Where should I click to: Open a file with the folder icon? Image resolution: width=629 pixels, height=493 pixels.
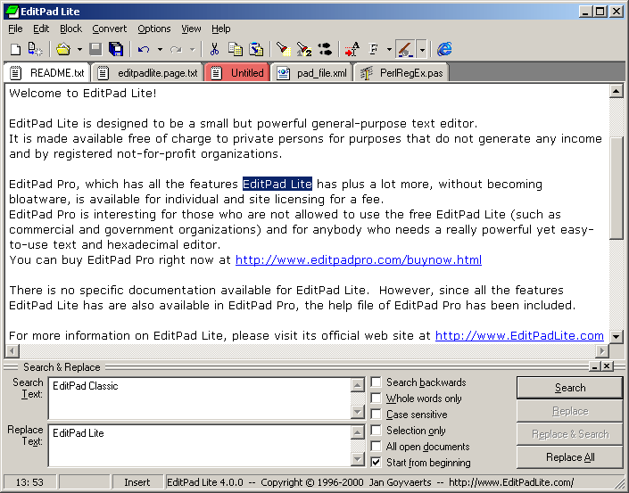63,49
